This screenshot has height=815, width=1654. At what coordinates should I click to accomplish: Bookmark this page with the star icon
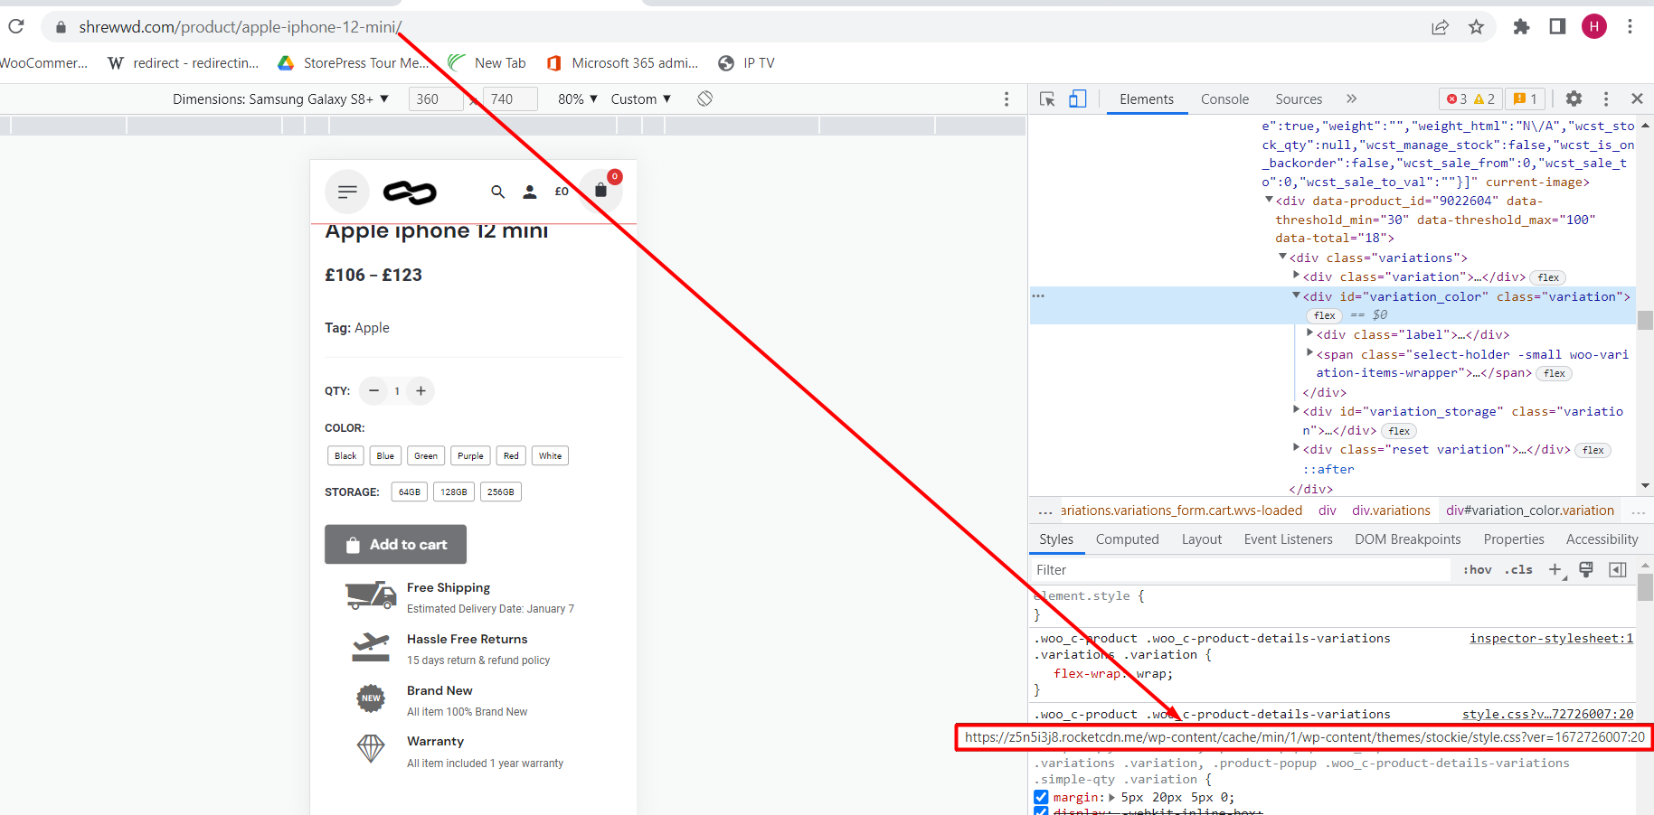(1476, 27)
